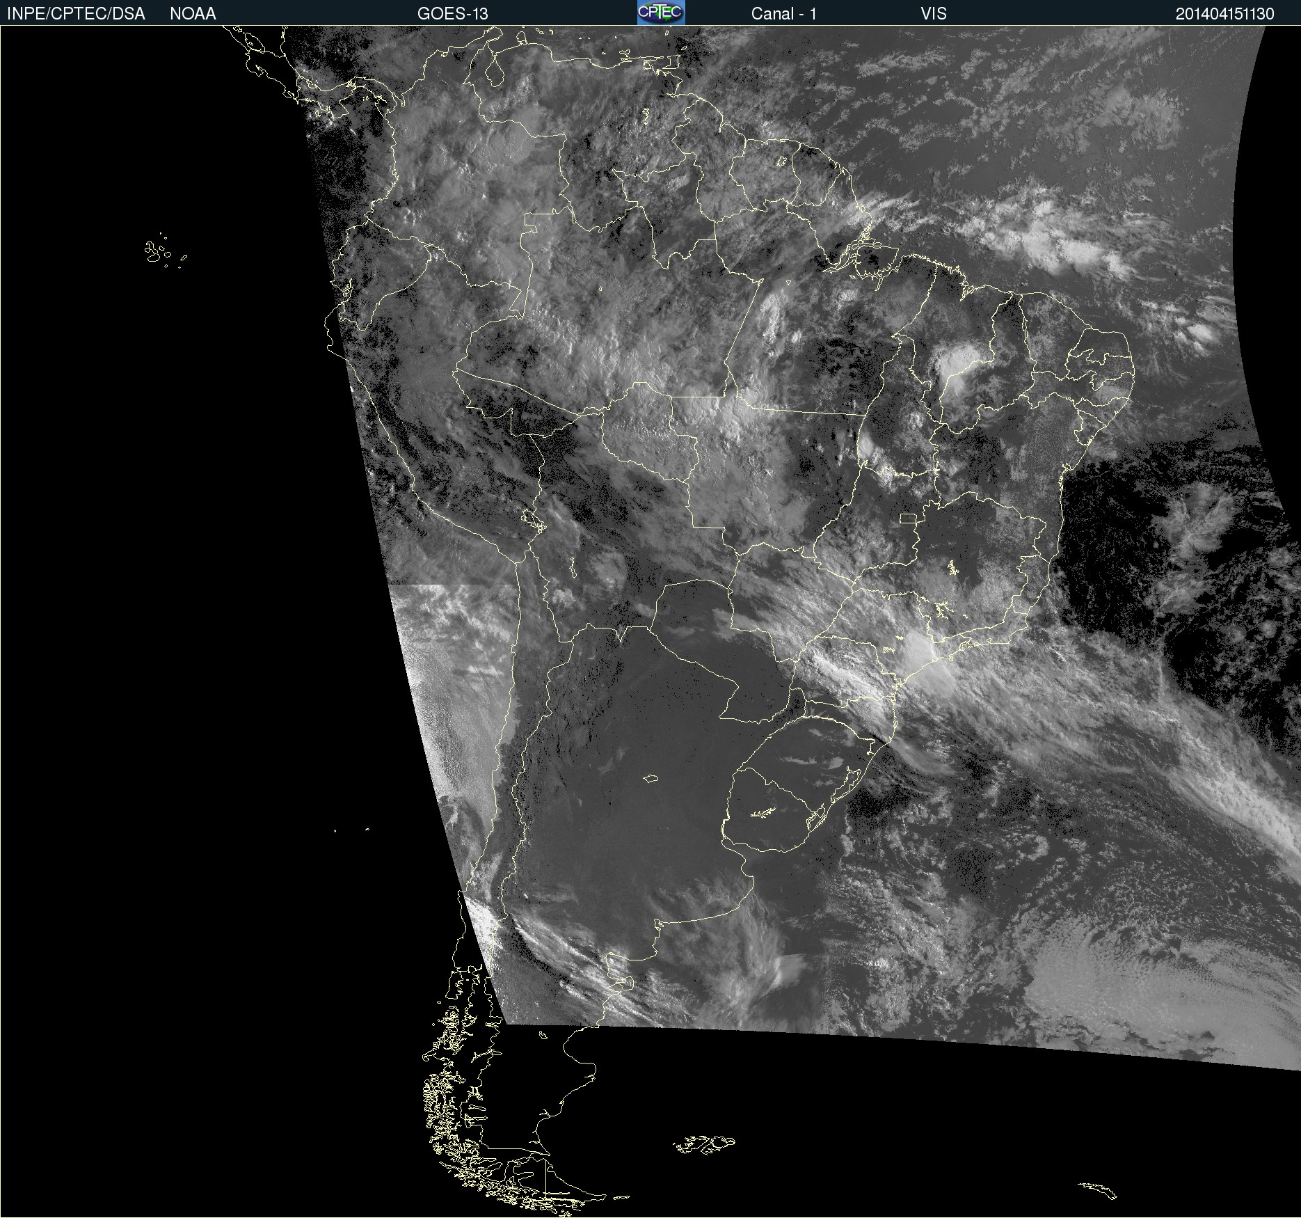Click the VIS channel label

pos(934,14)
